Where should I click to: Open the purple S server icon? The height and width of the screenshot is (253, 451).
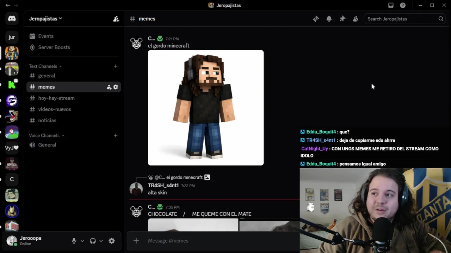(12, 101)
